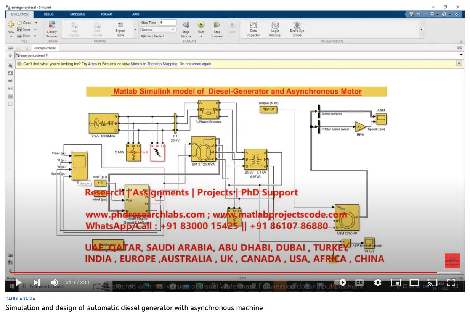Click the Stop simulation icon
470x315 pixels.
pyautogui.click(x=232, y=25)
